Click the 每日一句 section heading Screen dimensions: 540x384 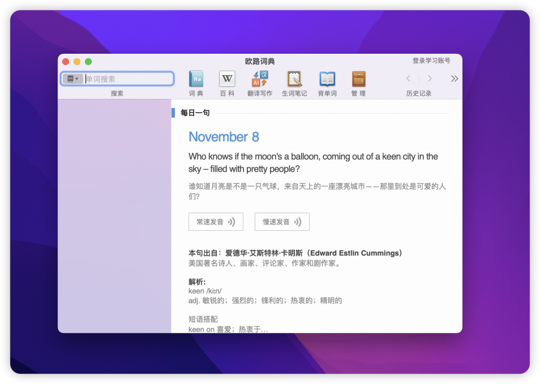coord(195,113)
